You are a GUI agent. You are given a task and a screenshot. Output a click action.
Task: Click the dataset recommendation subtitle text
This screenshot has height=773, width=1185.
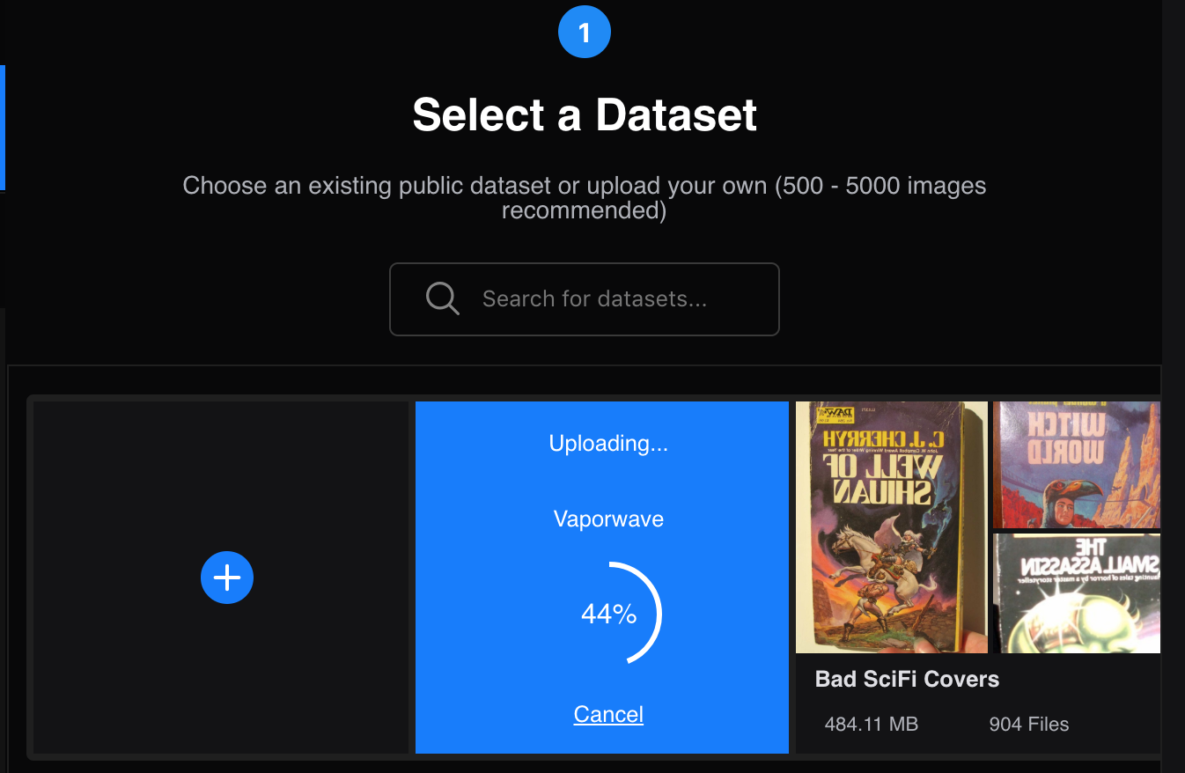click(x=585, y=198)
